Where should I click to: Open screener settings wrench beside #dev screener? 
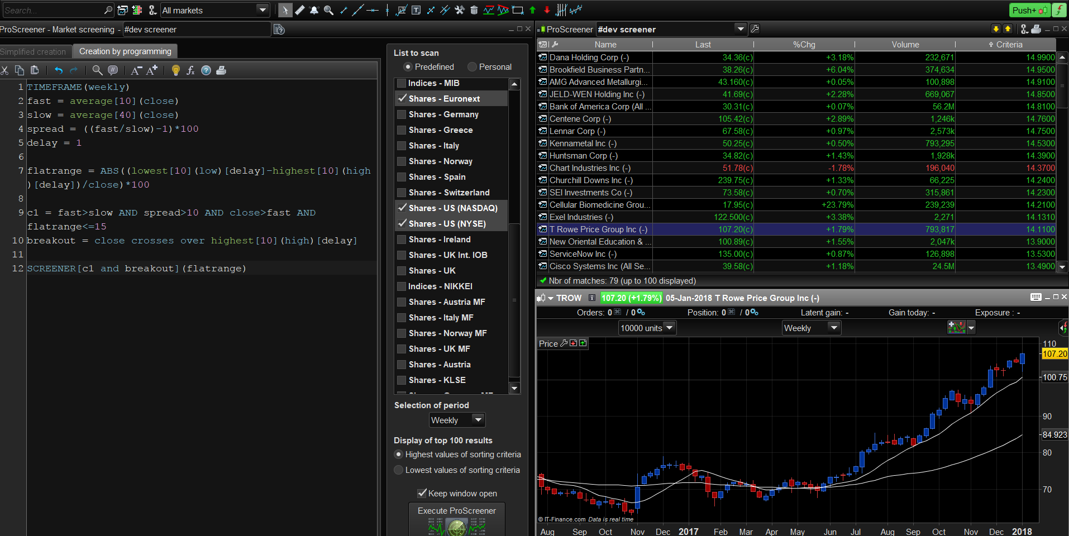click(755, 29)
